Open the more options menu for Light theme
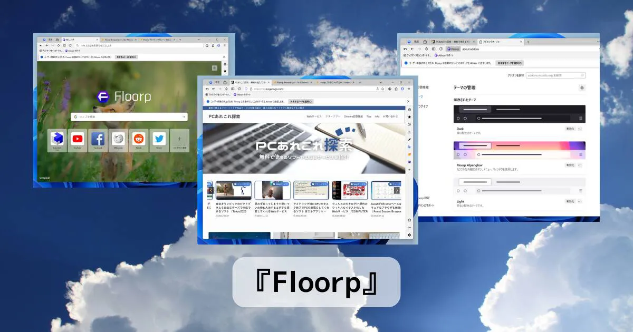 point(580,201)
